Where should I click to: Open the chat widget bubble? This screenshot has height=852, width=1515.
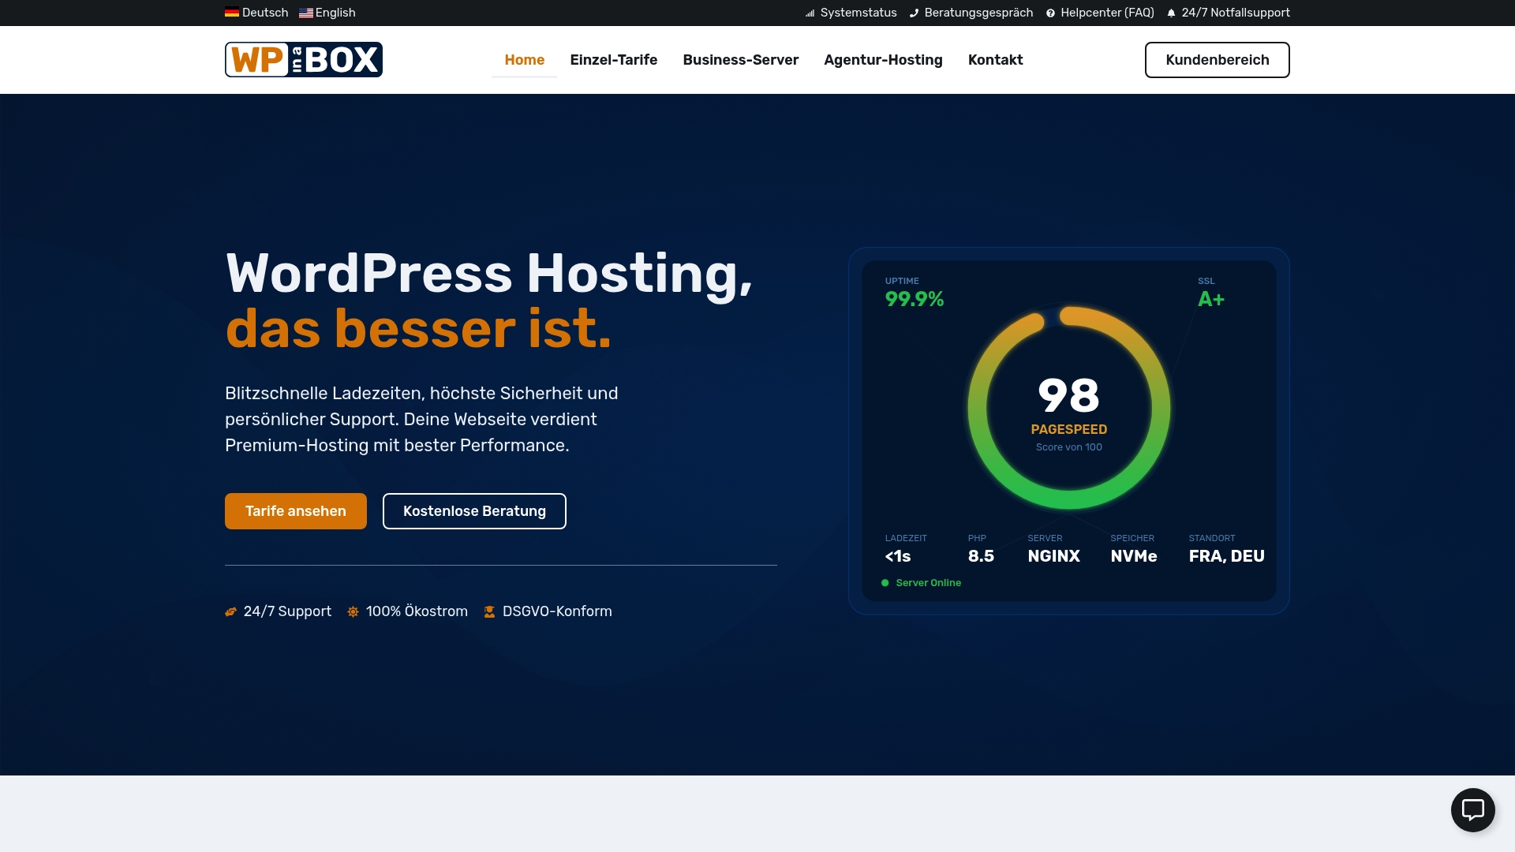pos(1472,809)
